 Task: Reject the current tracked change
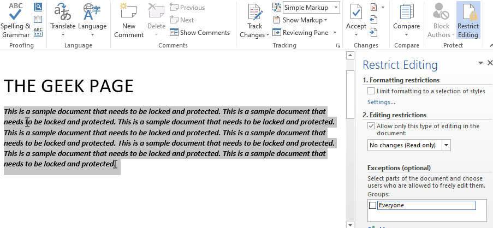point(374,7)
